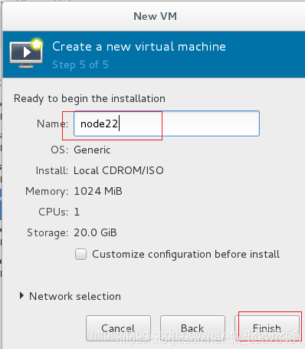This screenshot has width=305, height=349.
Task: Select the 'Local CDROM/ISO' install value
Action: (119, 170)
